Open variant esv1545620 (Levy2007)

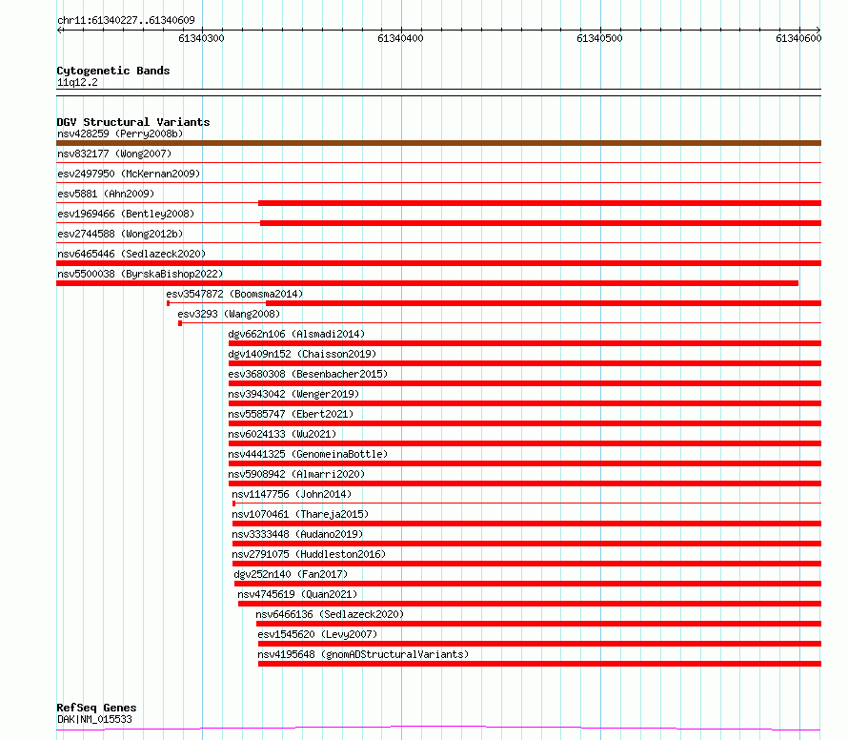317,634
